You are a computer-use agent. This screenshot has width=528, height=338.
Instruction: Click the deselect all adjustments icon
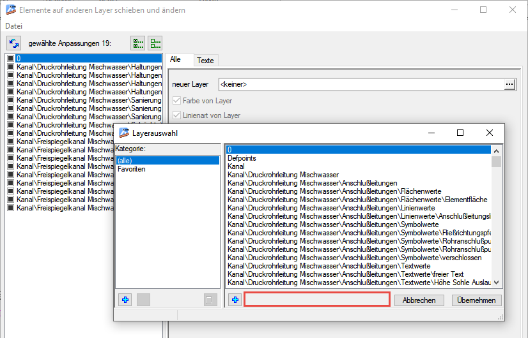[155, 43]
